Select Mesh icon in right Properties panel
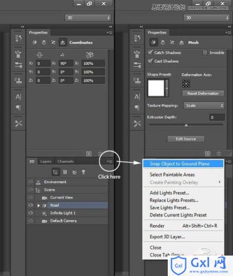Screen dimensions: 233x276 pyautogui.click(x=153, y=43)
